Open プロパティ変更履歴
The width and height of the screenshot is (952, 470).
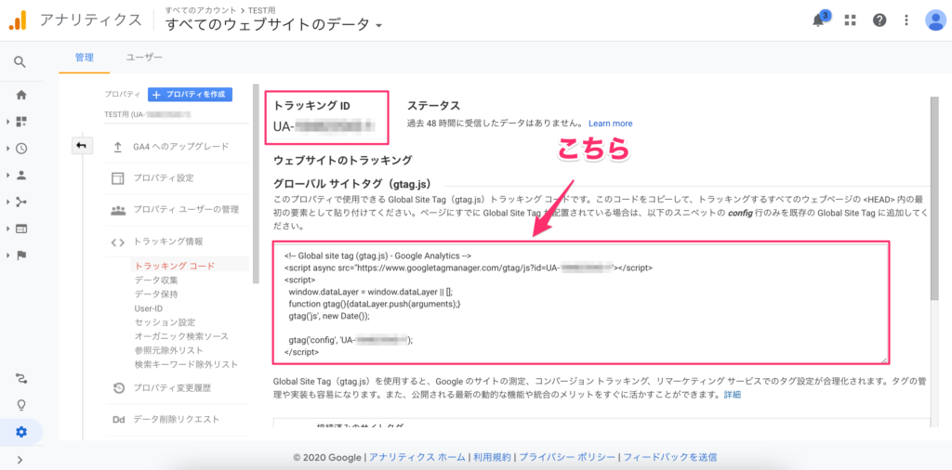(x=172, y=387)
